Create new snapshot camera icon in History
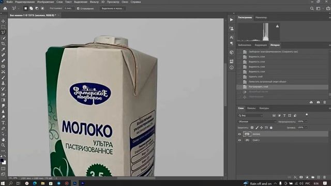Viewport: 331px width, 186px height. pyautogui.click(x=318, y=102)
